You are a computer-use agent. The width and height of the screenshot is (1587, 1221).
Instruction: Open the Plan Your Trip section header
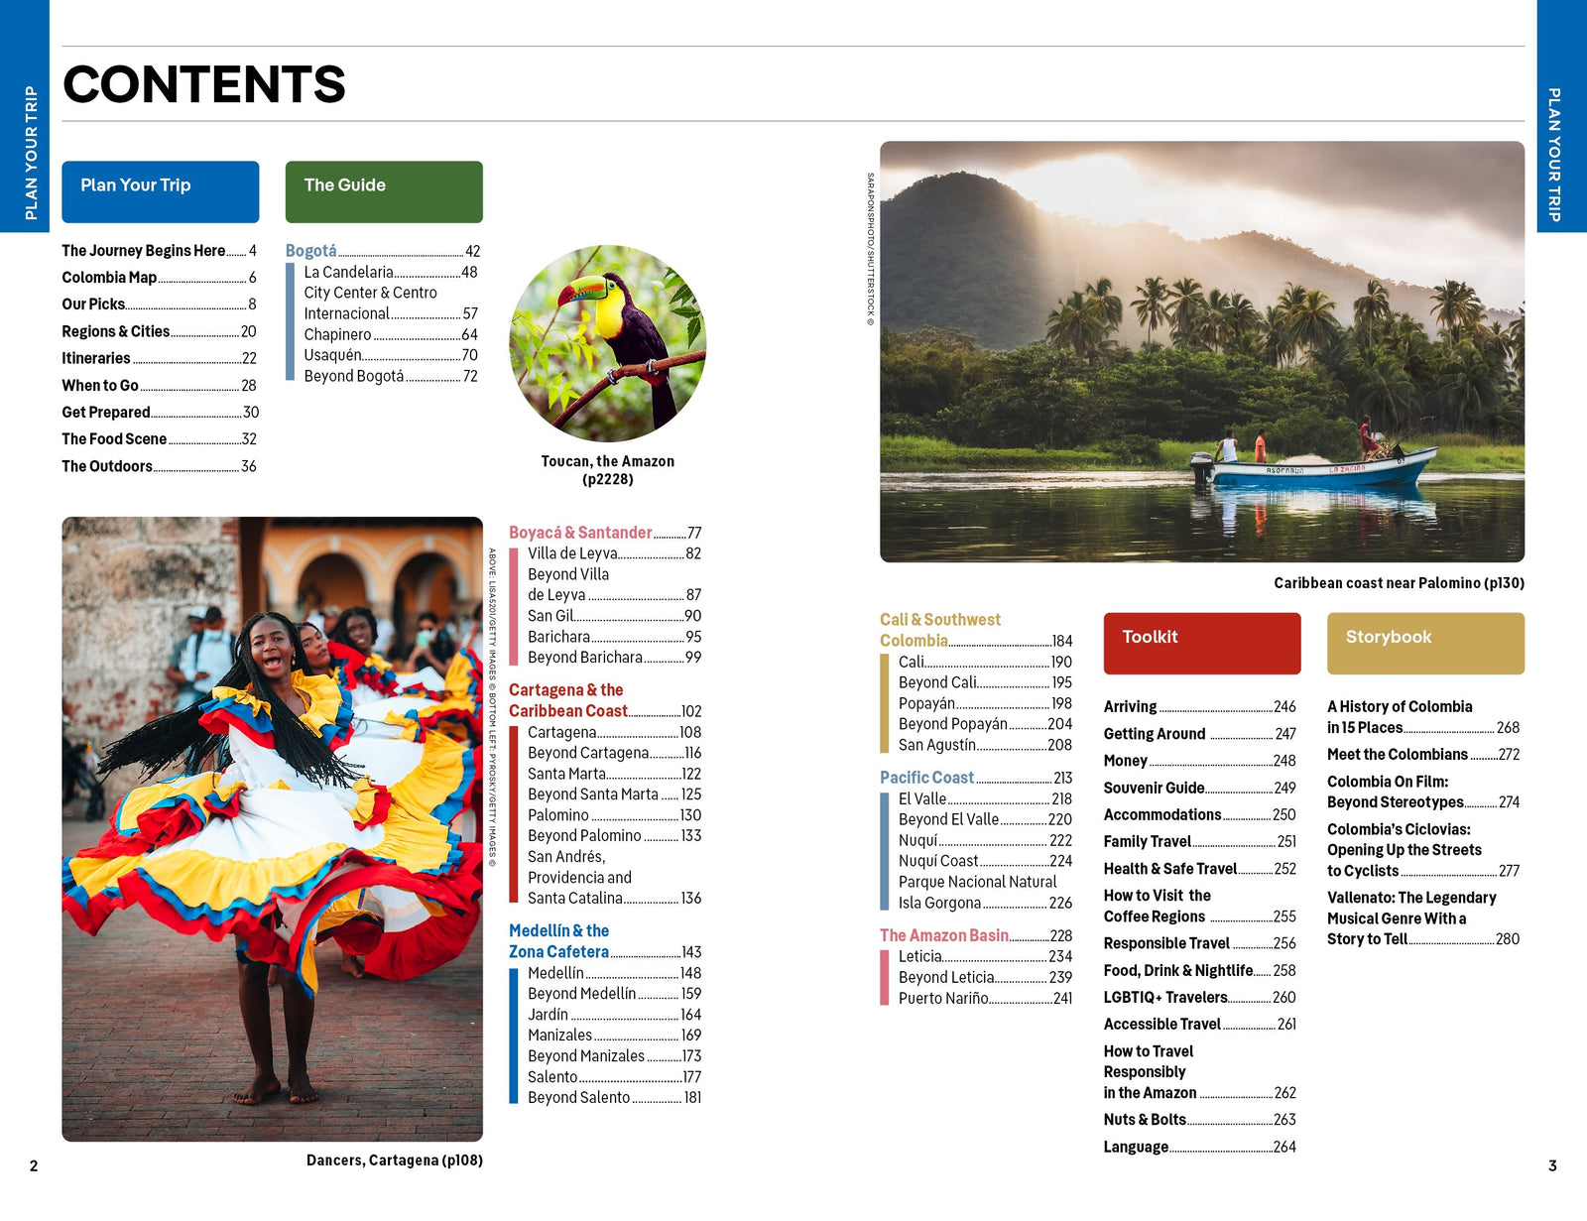tap(160, 191)
